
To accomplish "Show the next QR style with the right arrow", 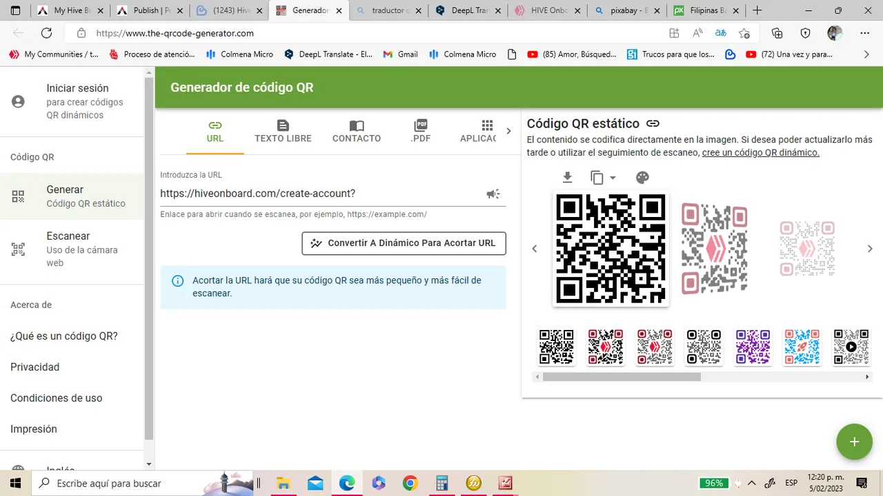I will click(x=870, y=249).
